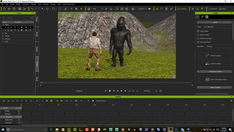Click the Open Project folder icon
Viewport: 234px width, 132px height.
(9, 9)
